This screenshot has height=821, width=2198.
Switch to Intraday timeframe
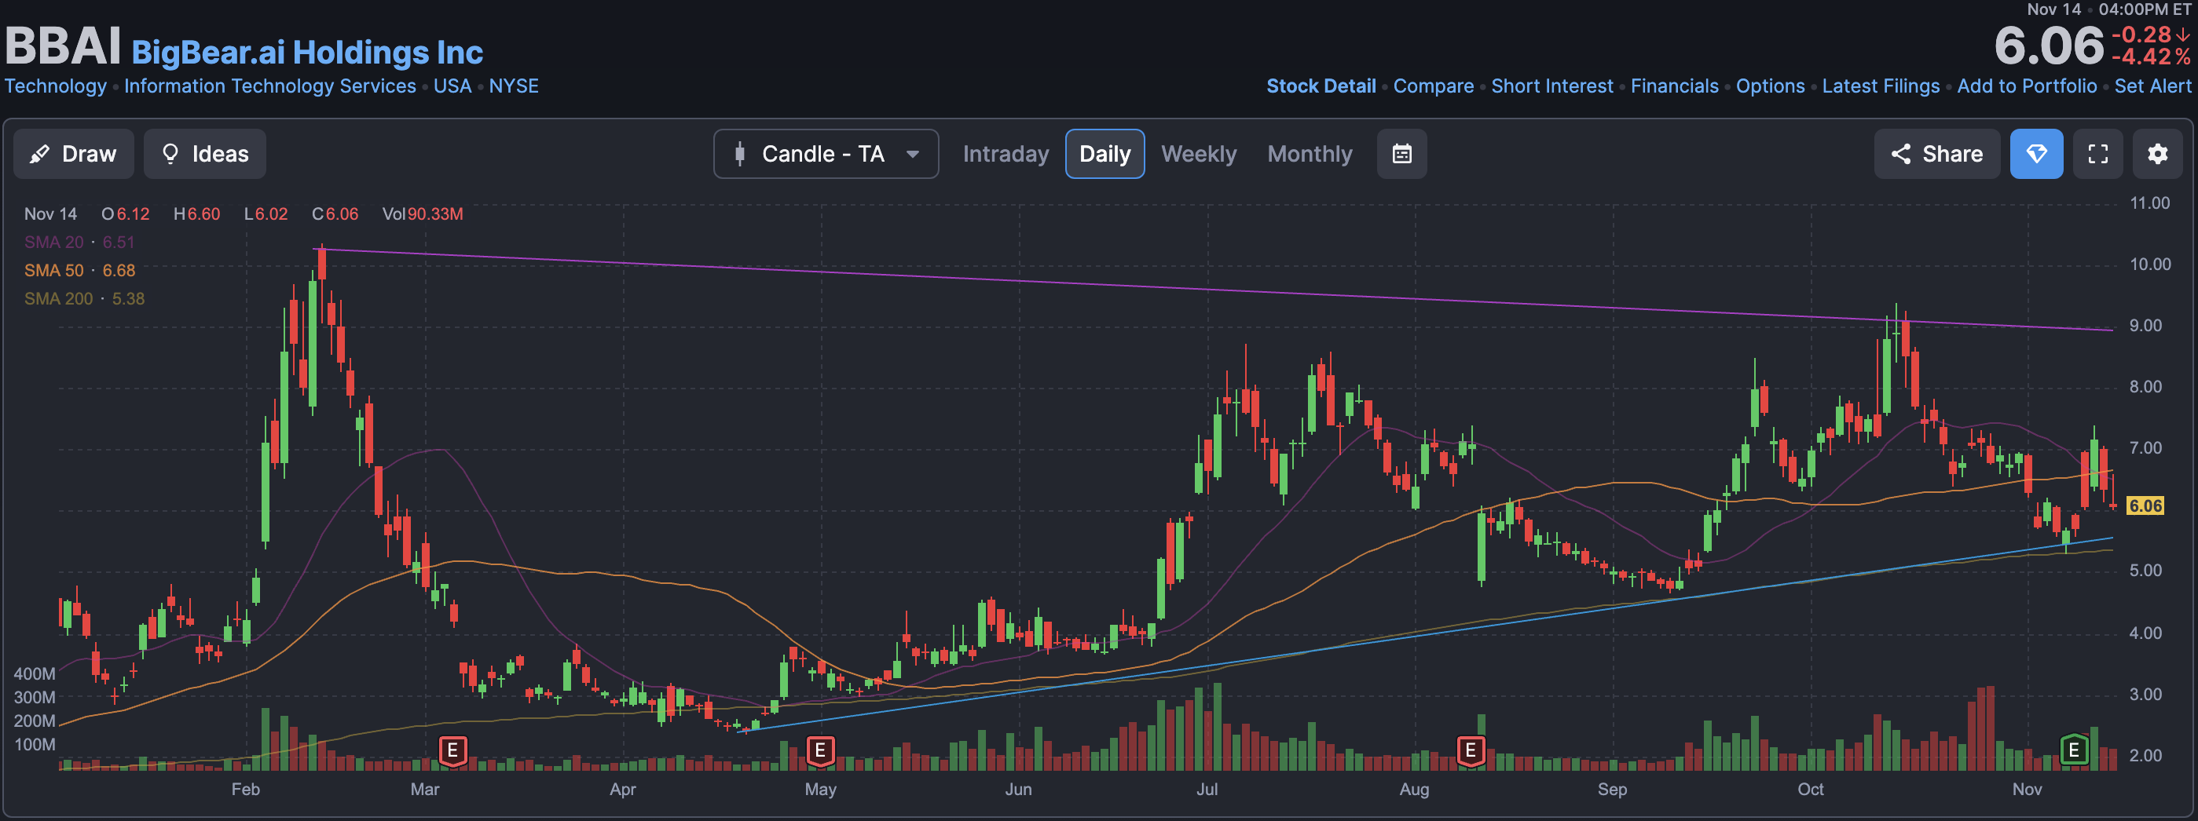coord(1006,155)
